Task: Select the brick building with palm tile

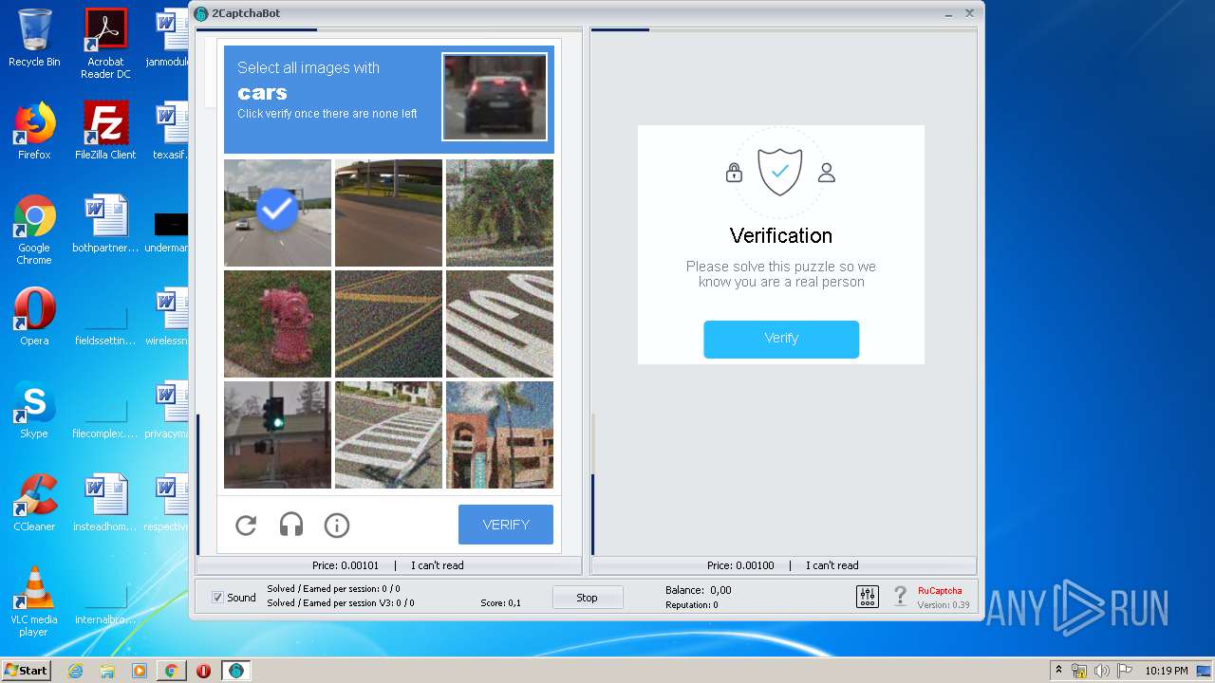Action: (x=499, y=434)
